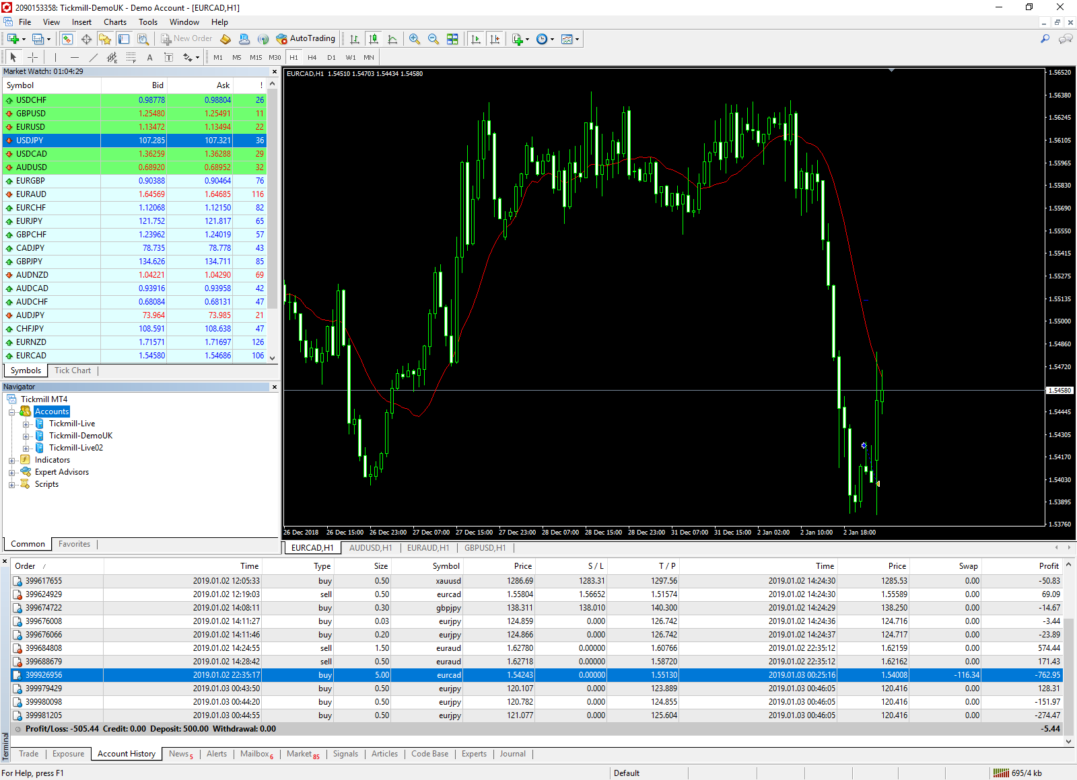This screenshot has height=780, width=1077.
Task: Click the Zoom Out magnifier icon
Action: coord(433,39)
